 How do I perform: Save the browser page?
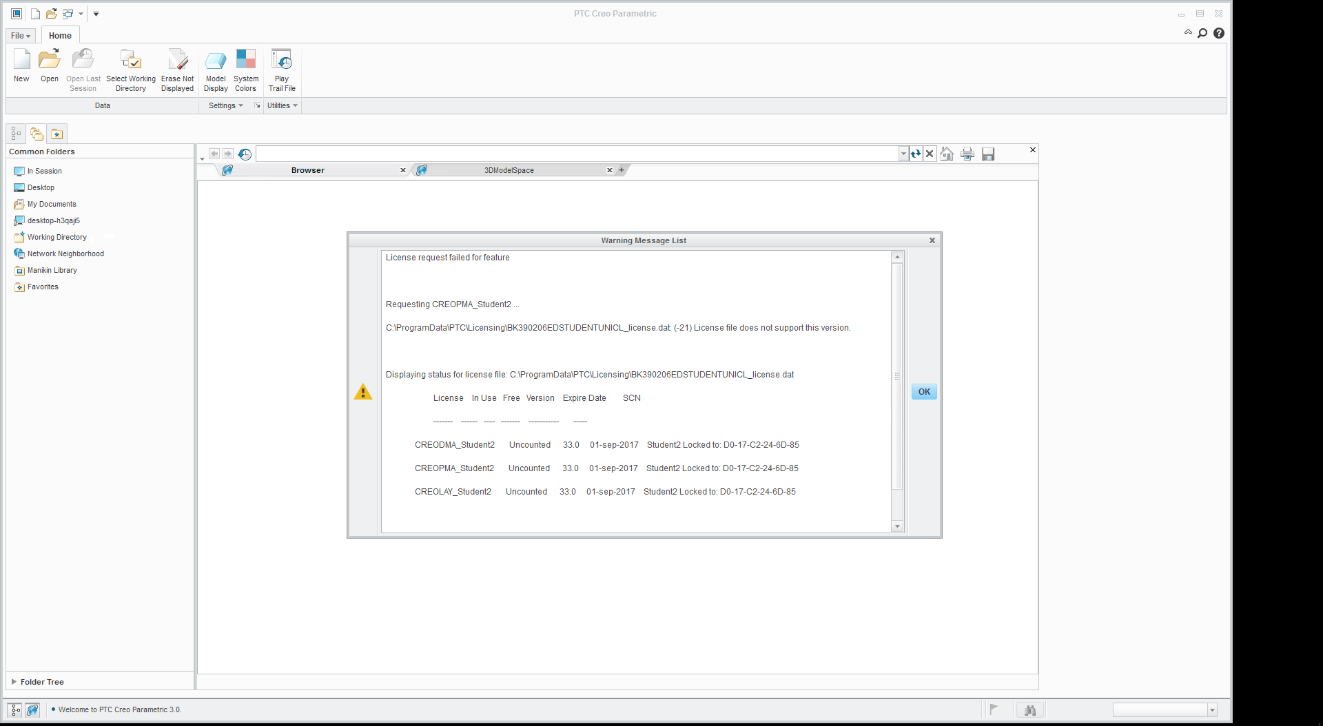tap(988, 154)
